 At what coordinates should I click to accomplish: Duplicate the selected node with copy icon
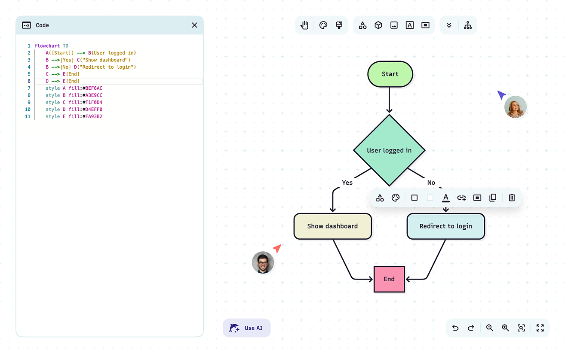click(493, 198)
